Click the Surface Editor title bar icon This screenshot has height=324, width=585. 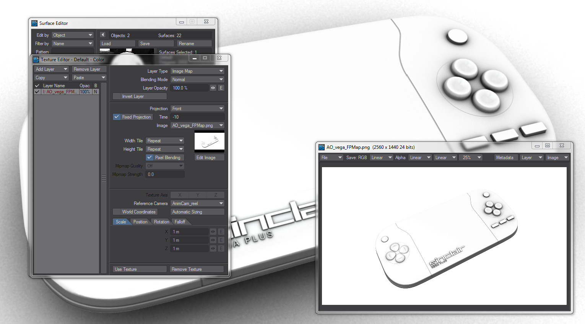coord(34,23)
